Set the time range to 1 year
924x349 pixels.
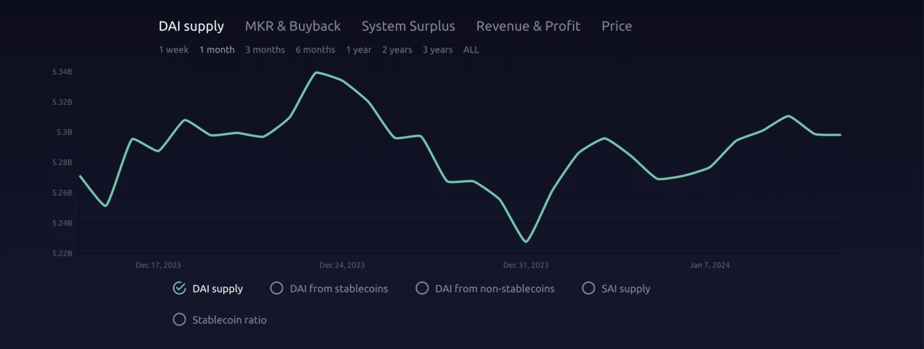pyautogui.click(x=359, y=49)
